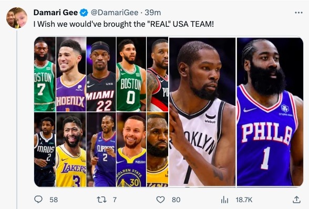Click the 58 replies count
The height and width of the screenshot is (209, 309).
pos(54,200)
